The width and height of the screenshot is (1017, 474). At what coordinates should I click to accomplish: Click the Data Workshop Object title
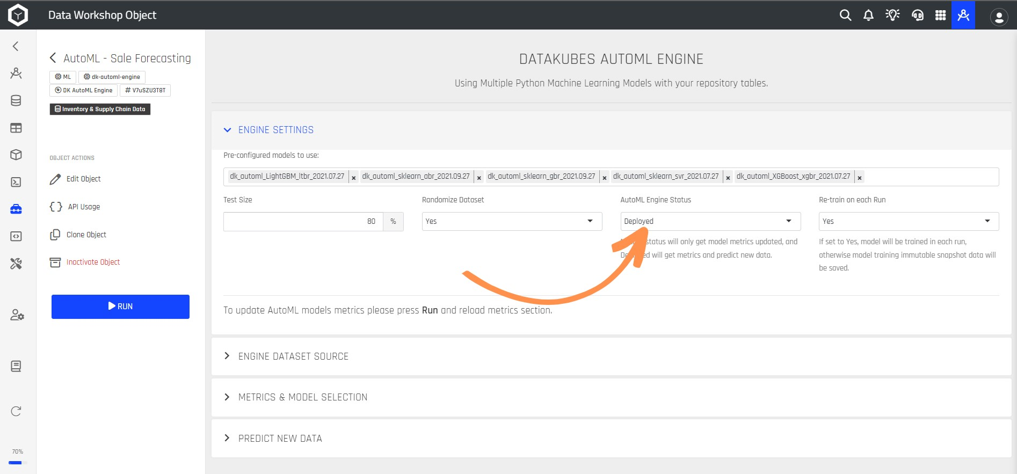click(x=103, y=15)
